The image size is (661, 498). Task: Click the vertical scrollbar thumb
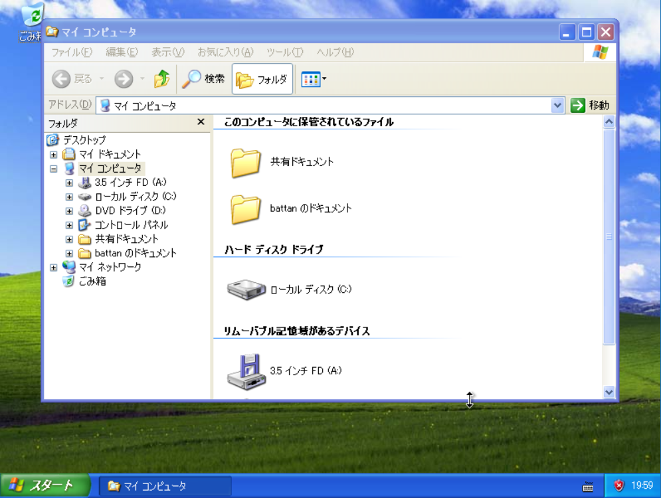[x=609, y=237]
